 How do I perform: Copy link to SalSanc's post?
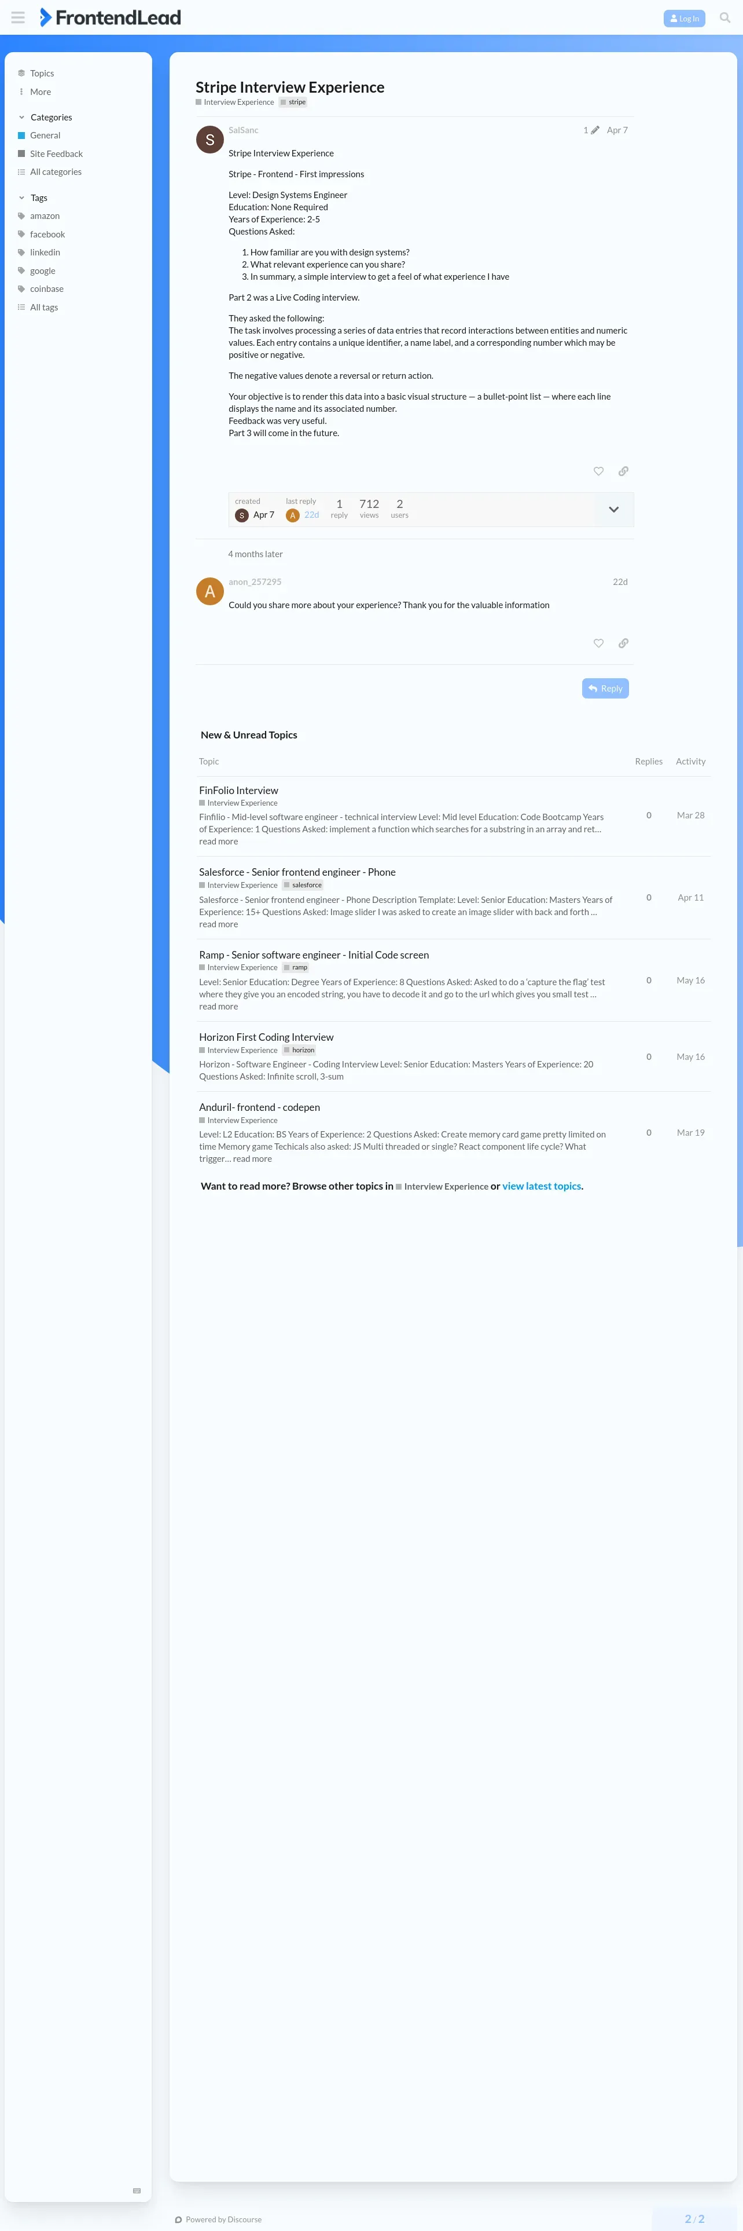(x=624, y=471)
